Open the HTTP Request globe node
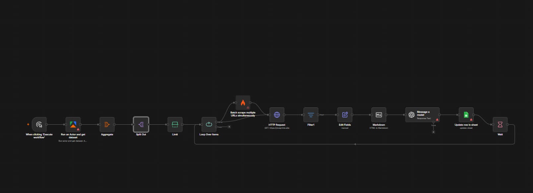 [277, 115]
